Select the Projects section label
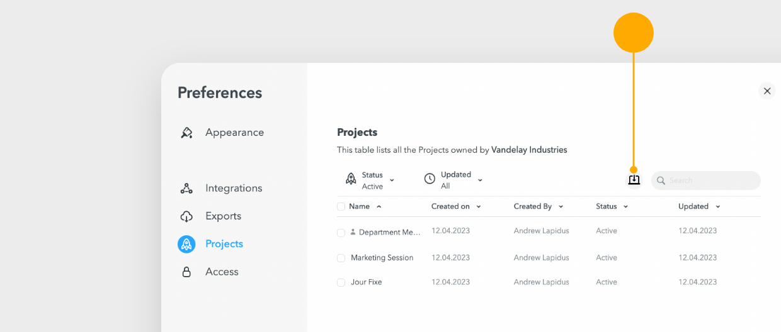 point(224,244)
